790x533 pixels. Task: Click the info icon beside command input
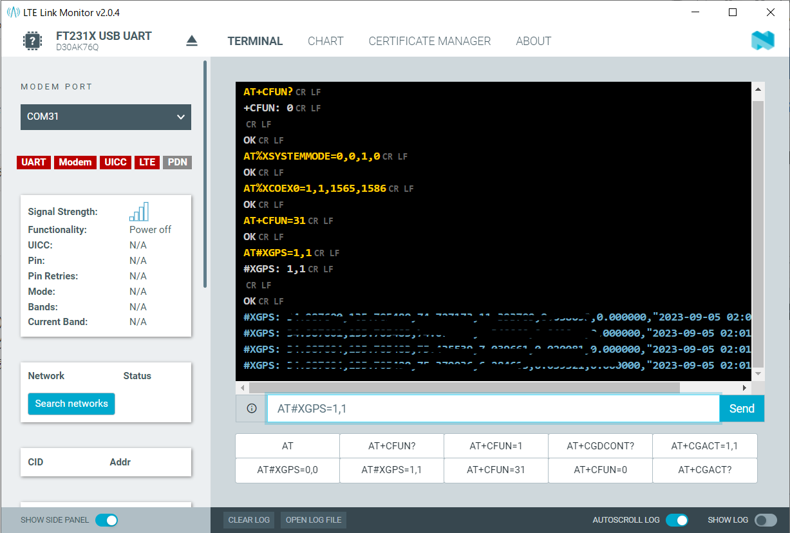pos(252,408)
